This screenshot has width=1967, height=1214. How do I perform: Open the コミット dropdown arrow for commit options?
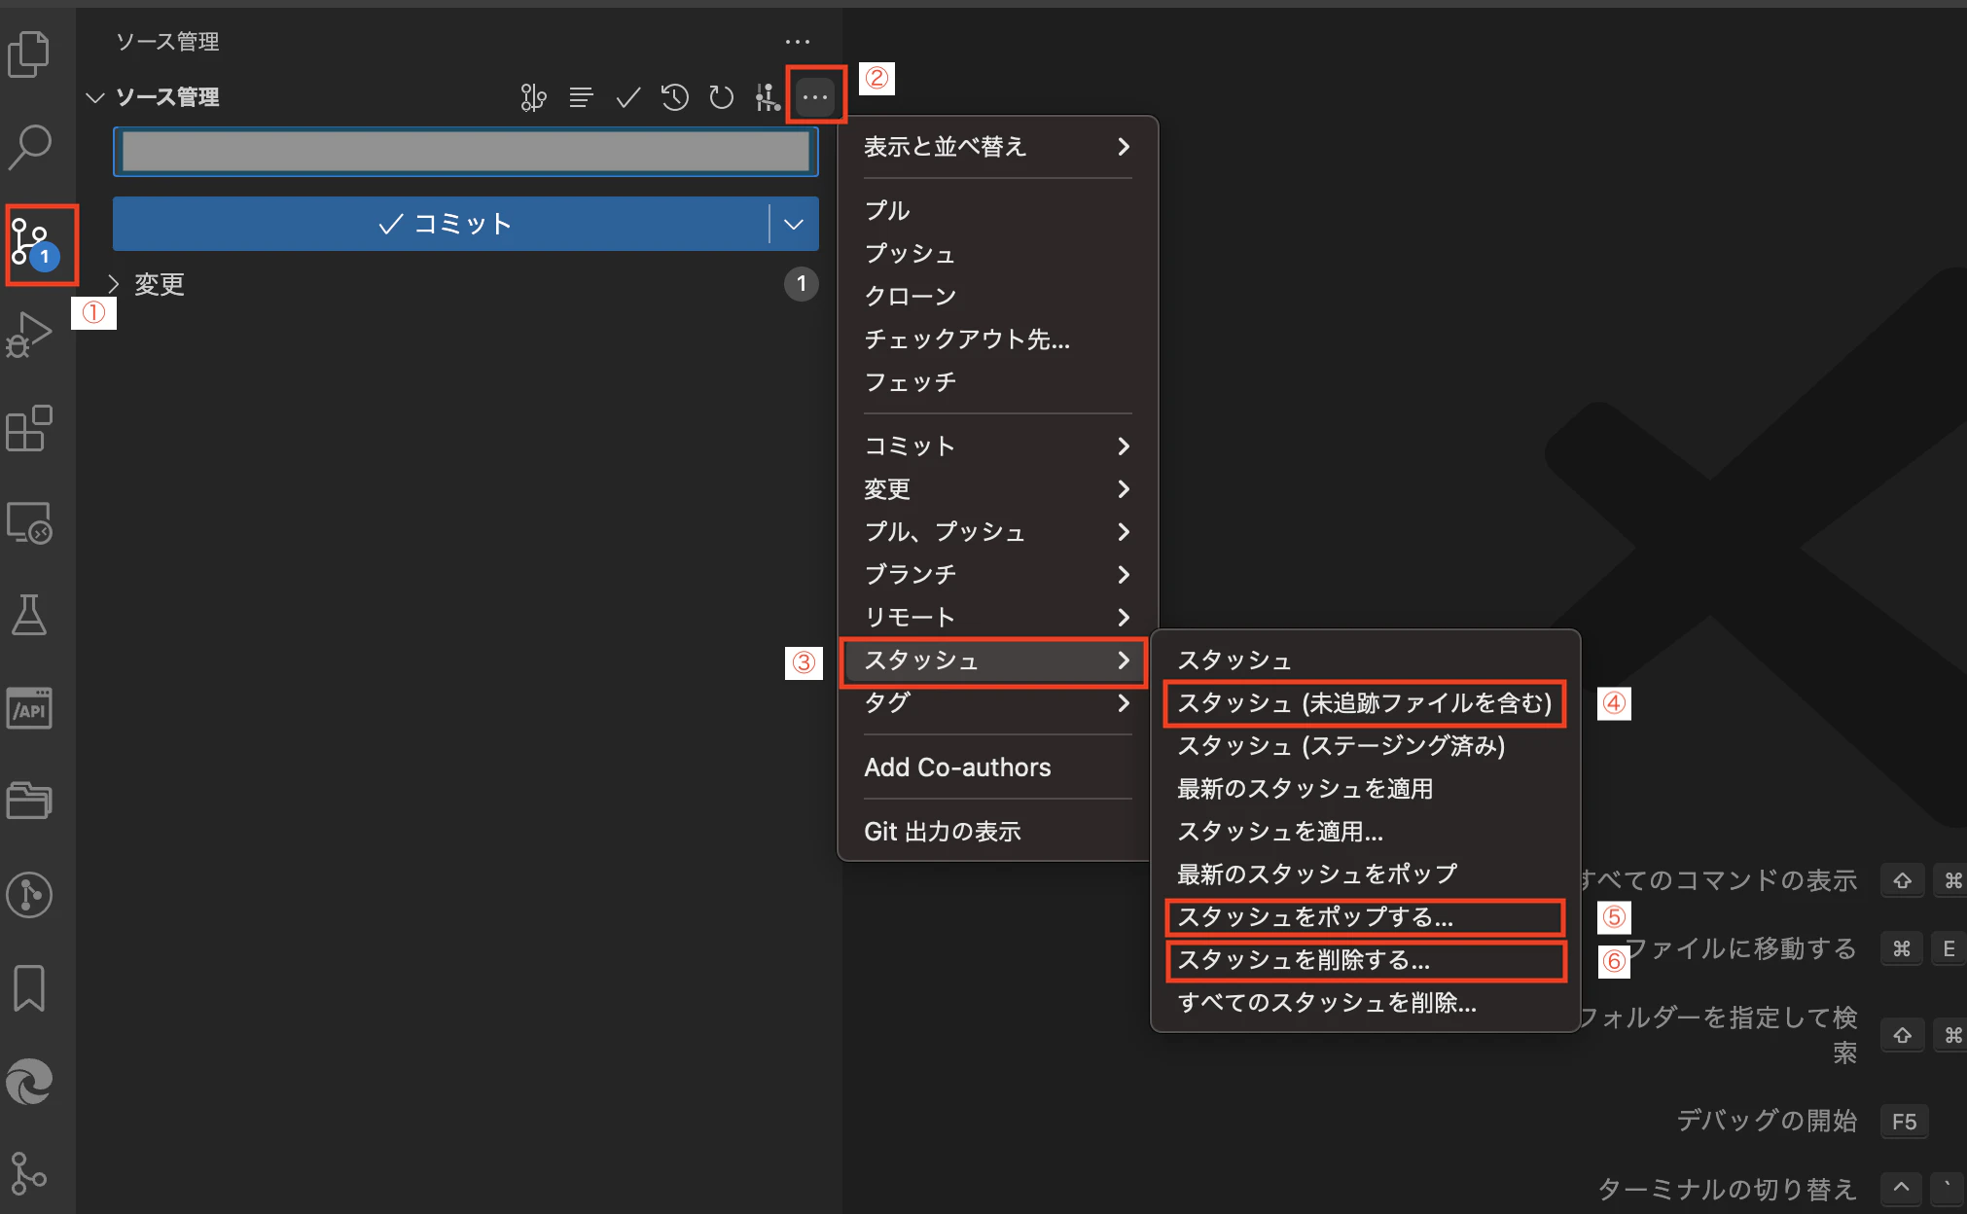click(792, 223)
